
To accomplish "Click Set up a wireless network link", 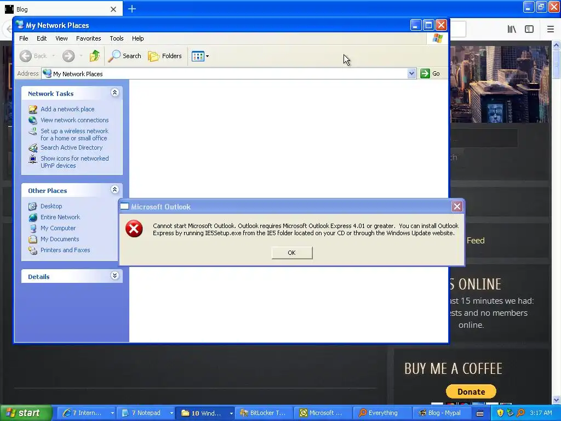I will [74, 135].
